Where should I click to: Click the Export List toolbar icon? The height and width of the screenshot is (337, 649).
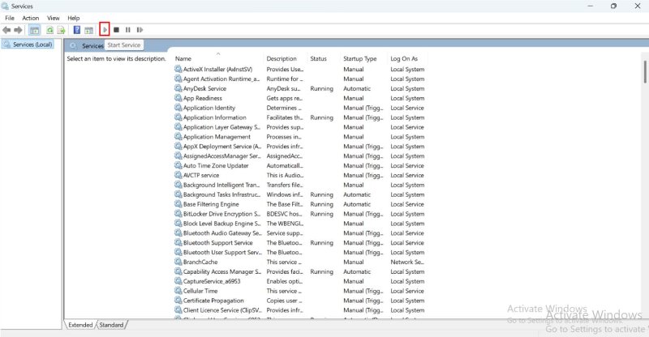coord(62,30)
